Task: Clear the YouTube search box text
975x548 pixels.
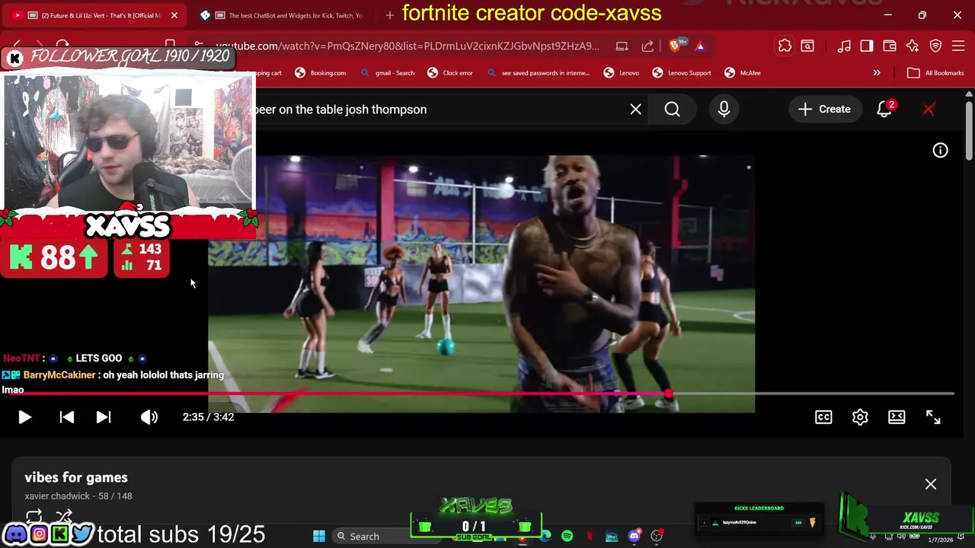Action: tap(636, 110)
